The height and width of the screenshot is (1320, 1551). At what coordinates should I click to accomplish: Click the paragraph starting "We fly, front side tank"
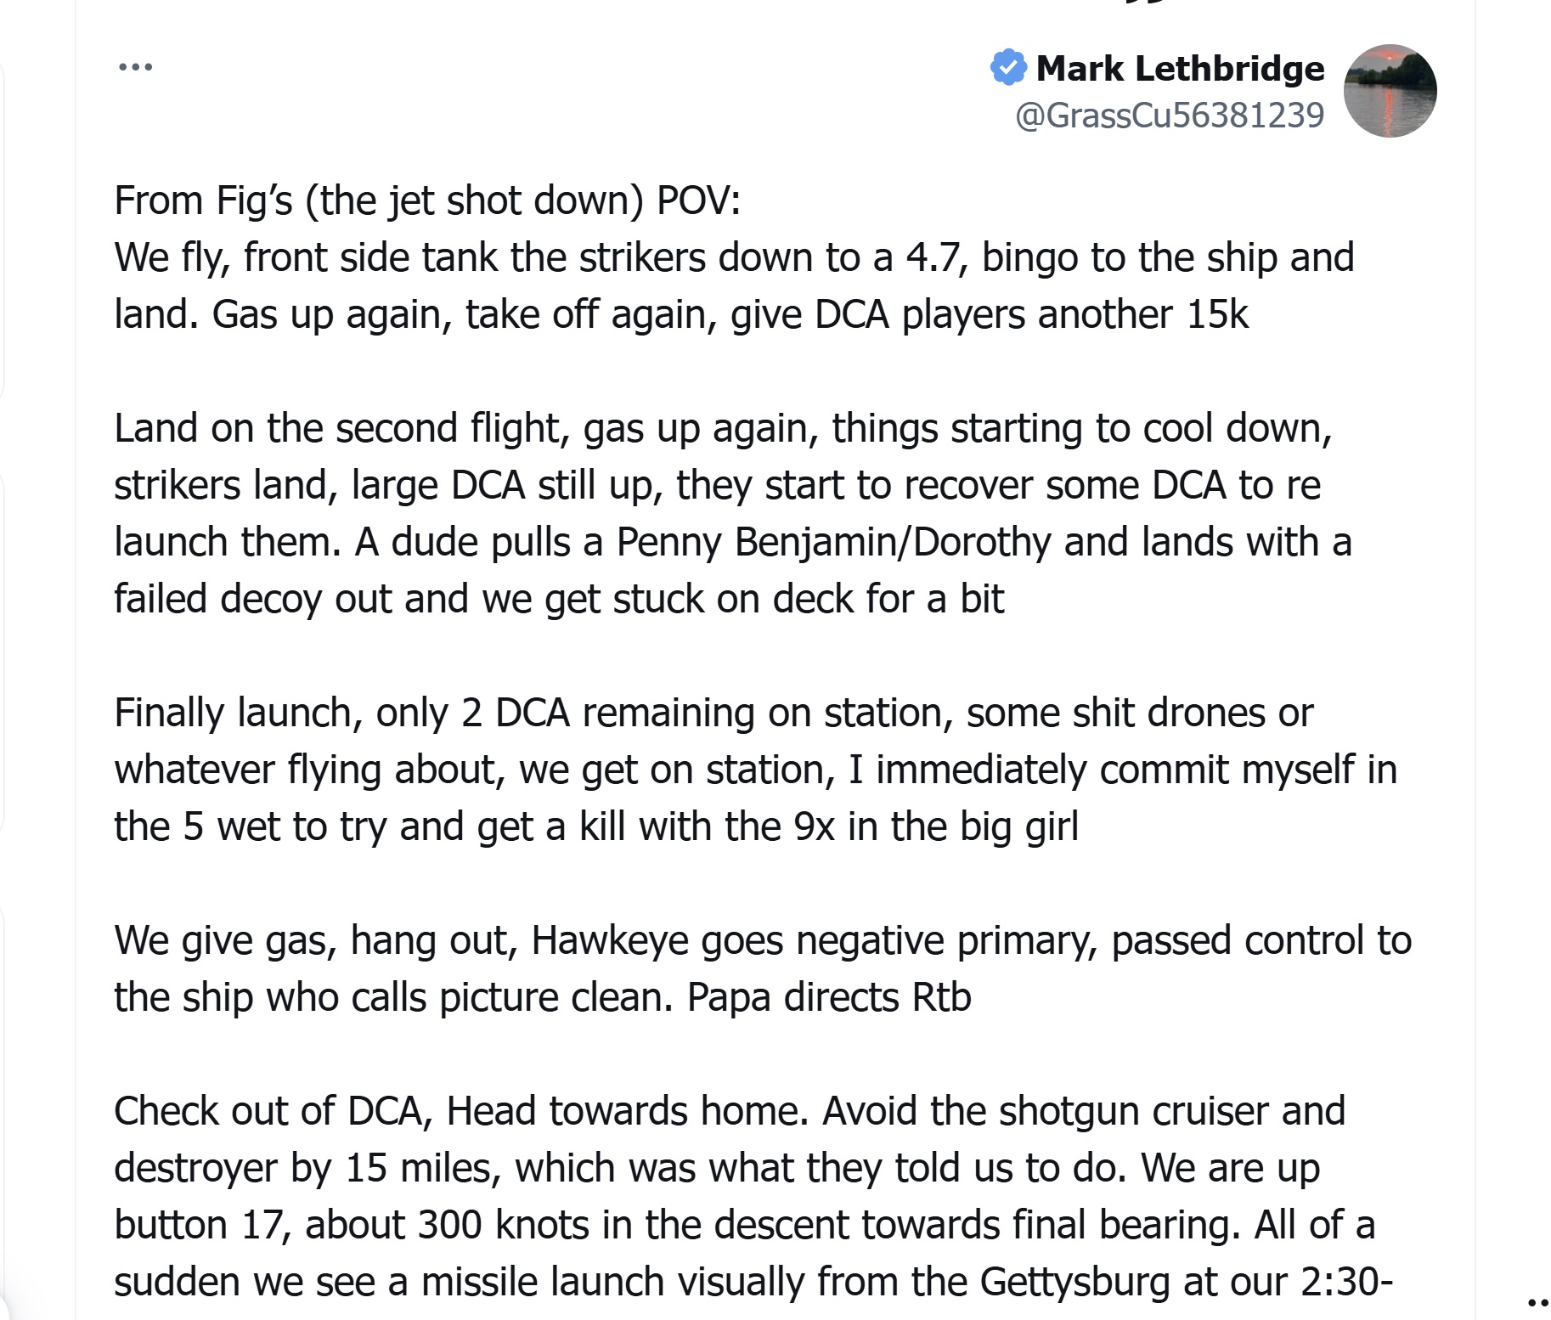pyautogui.click(x=734, y=285)
